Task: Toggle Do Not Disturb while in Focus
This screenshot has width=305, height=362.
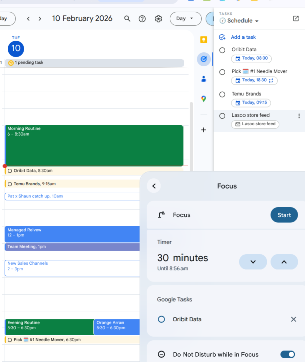Action: [x=288, y=354]
